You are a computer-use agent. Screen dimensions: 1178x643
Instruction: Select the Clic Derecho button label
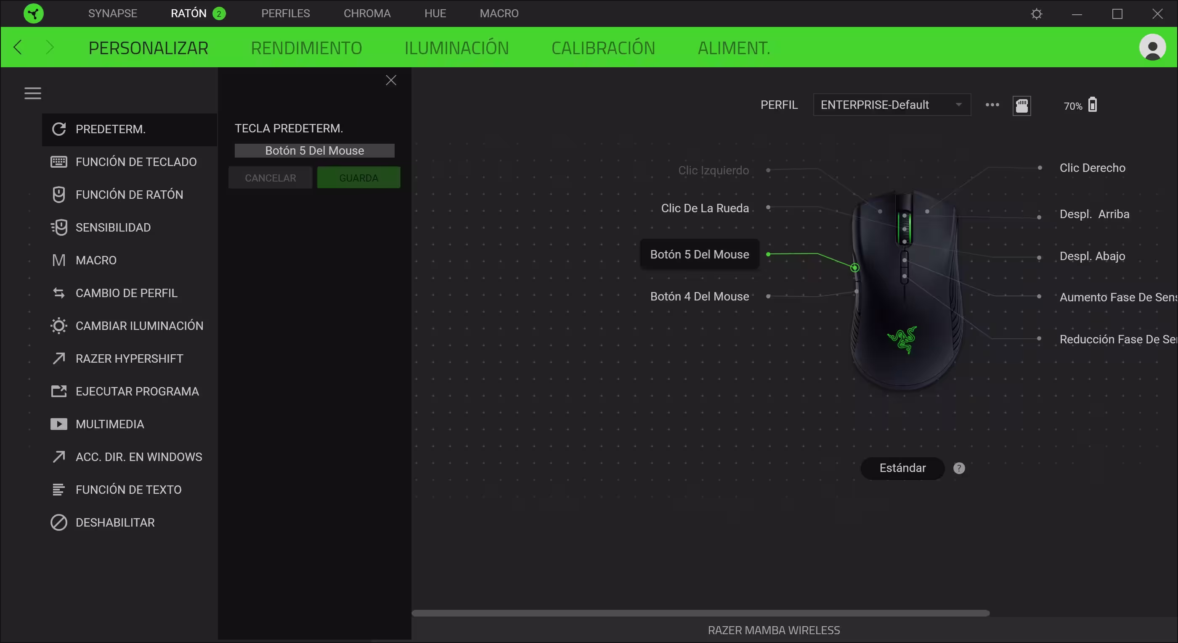tap(1092, 168)
